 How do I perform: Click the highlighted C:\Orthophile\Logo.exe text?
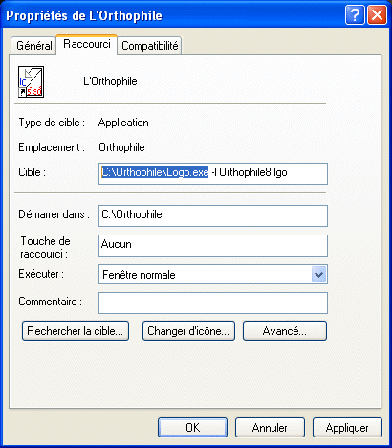point(155,172)
